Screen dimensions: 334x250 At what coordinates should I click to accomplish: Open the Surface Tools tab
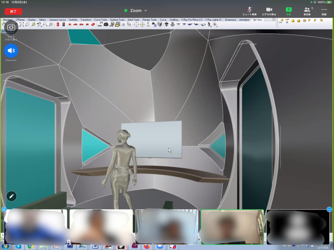(117, 19)
